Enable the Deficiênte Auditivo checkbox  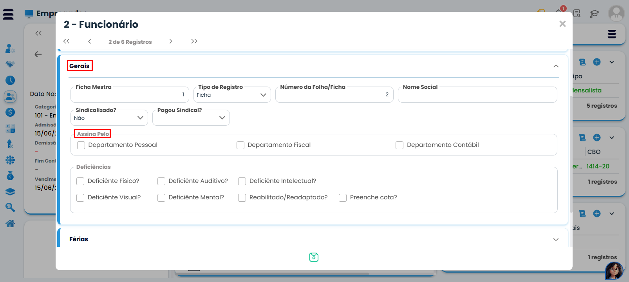(x=161, y=181)
